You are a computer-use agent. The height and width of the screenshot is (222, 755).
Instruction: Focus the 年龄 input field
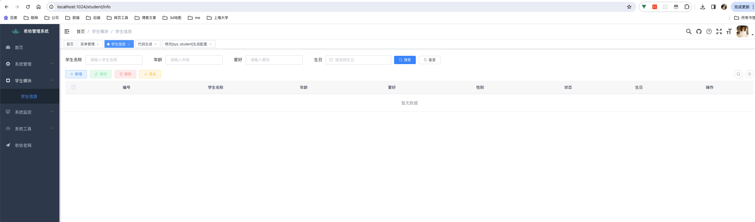194,60
